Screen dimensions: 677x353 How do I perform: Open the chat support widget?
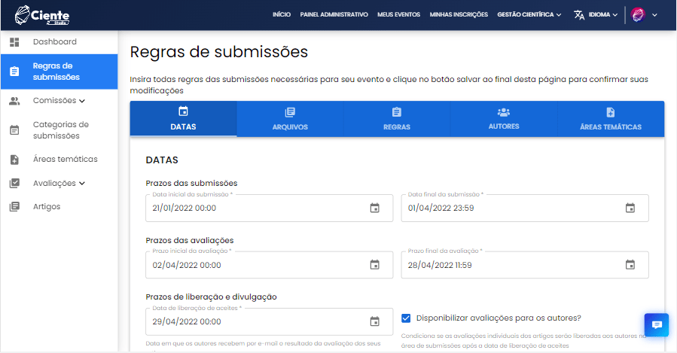(656, 325)
